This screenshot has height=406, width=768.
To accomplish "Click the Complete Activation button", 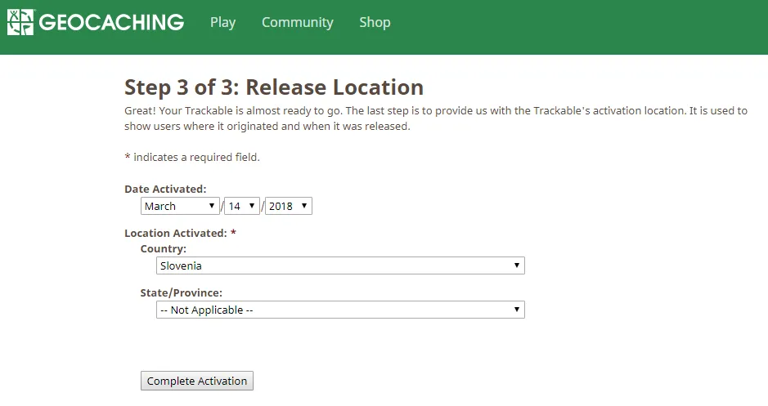I will coord(197,381).
